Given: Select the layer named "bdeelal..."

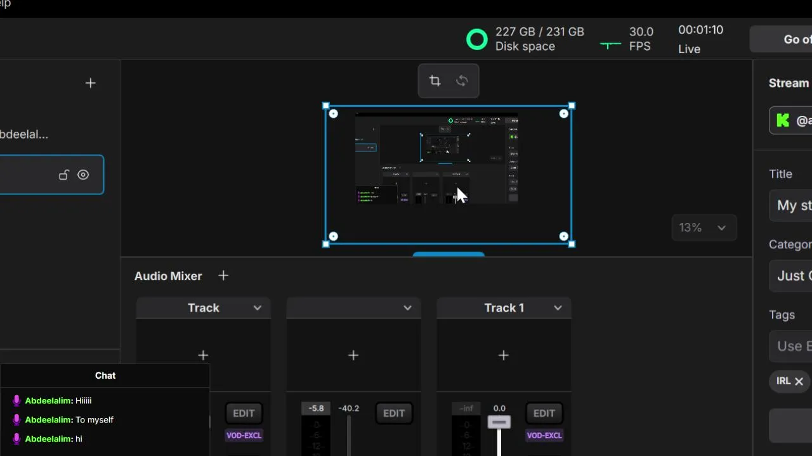Looking at the screenshot, I should click(24, 134).
